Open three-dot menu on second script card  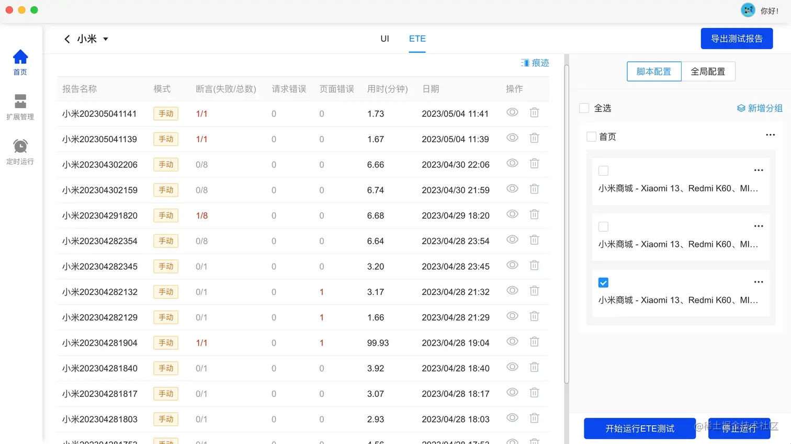759,226
